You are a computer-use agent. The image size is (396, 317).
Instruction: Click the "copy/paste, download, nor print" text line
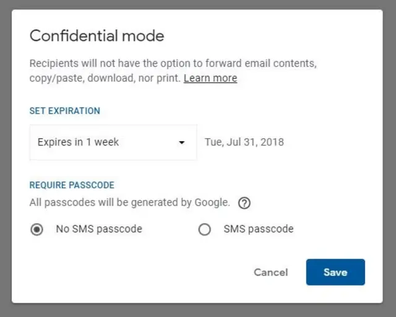105,78
